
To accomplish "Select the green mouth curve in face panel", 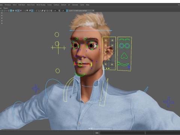I will (124, 64).
